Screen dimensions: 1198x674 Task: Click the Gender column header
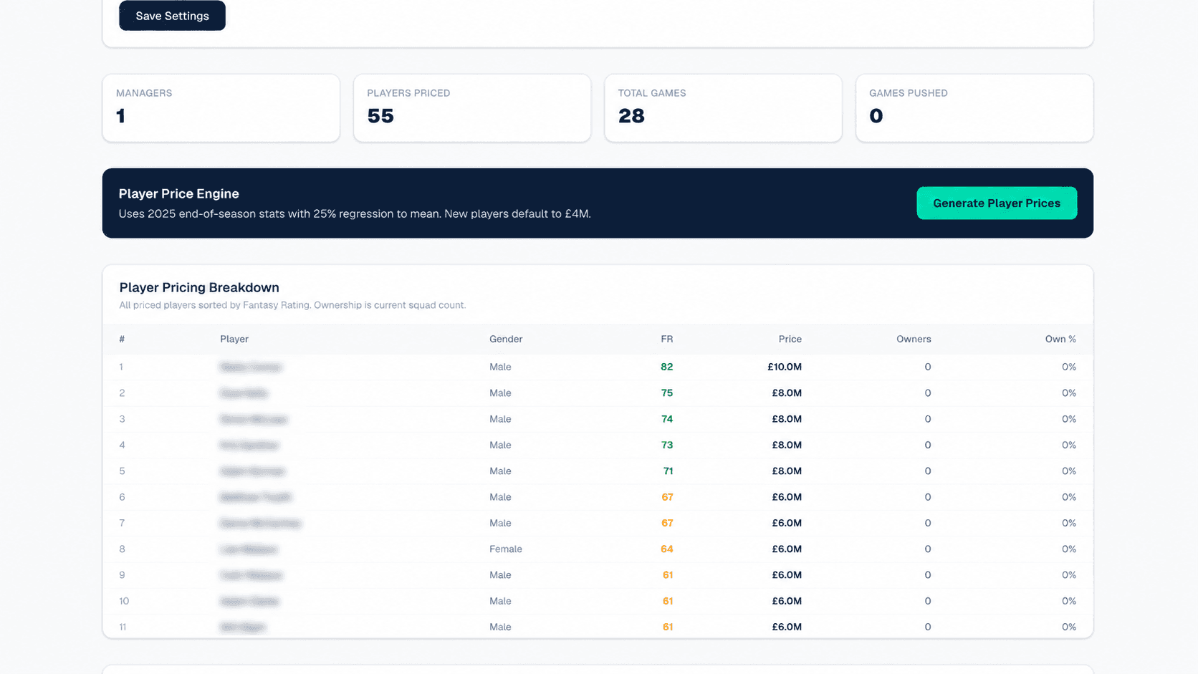coord(506,340)
